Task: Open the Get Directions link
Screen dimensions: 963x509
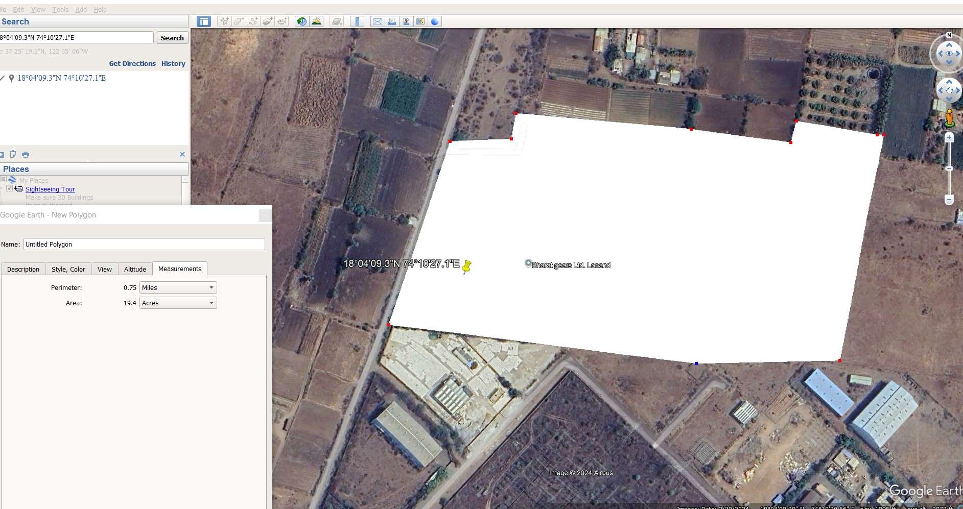Action: 132,64
